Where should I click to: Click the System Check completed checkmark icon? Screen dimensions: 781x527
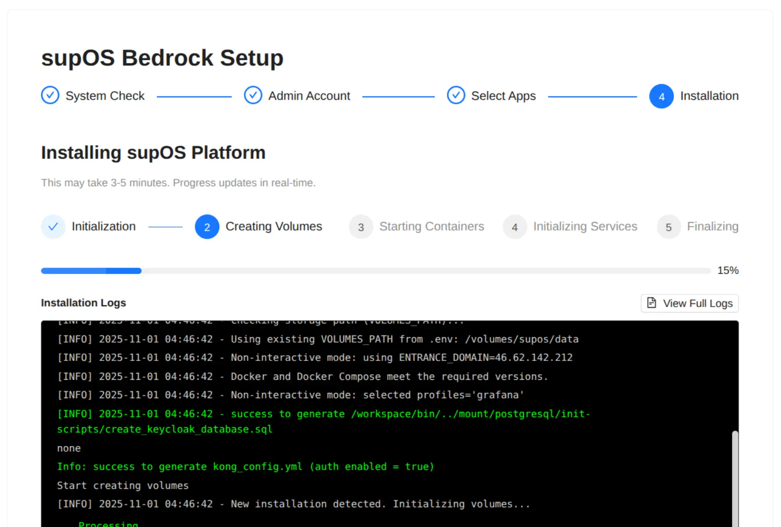pyautogui.click(x=50, y=95)
